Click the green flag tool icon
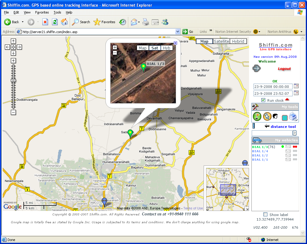The image size is (307, 244). 257,116
